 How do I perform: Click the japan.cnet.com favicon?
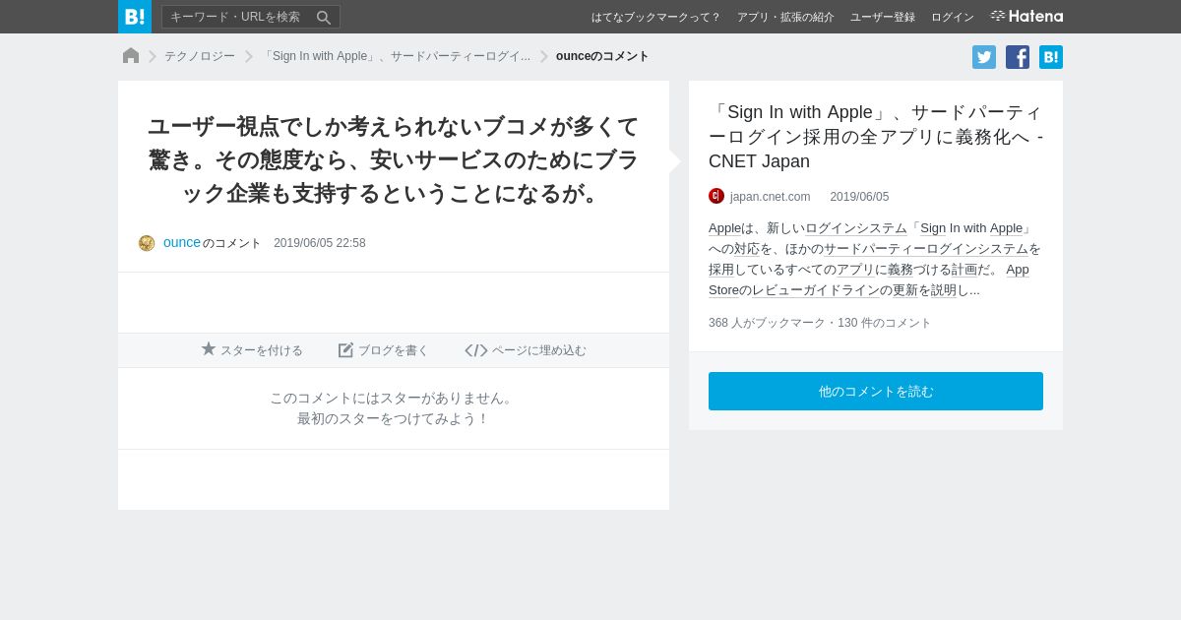716,196
